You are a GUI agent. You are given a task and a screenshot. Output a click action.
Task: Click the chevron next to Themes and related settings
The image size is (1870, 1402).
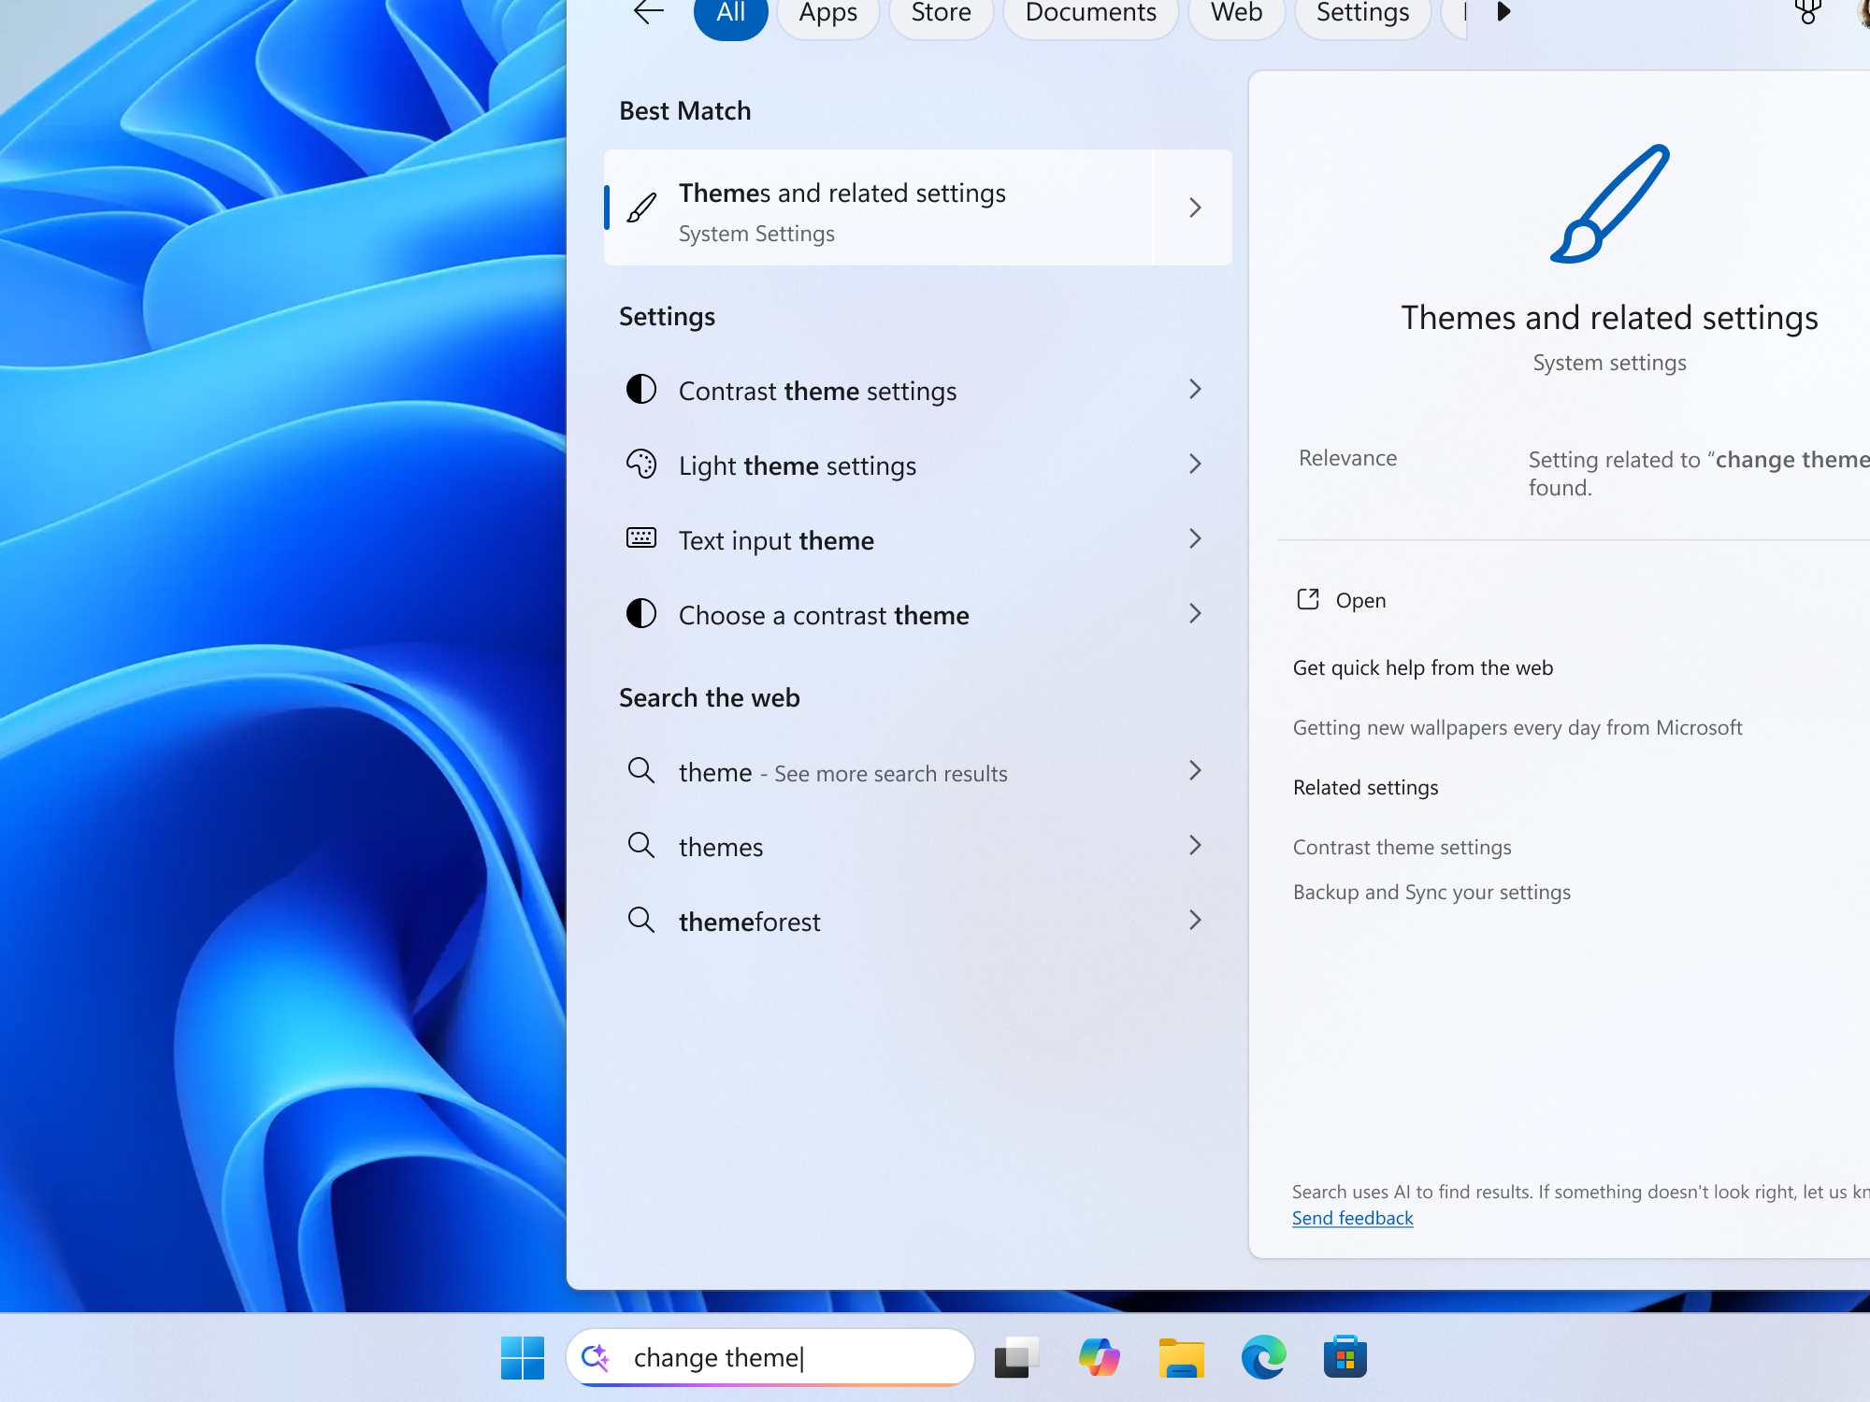tap(1195, 207)
